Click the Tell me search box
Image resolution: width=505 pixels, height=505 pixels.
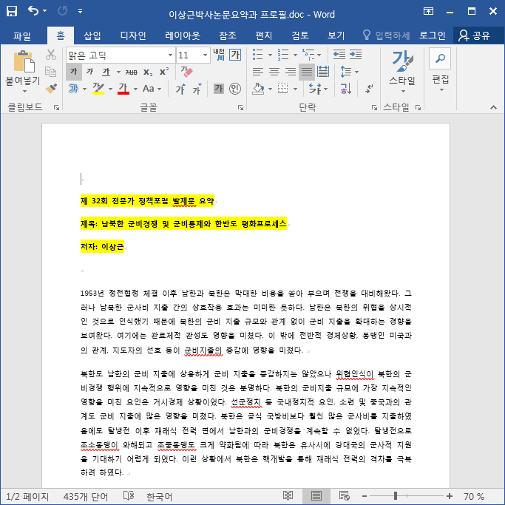point(387,35)
